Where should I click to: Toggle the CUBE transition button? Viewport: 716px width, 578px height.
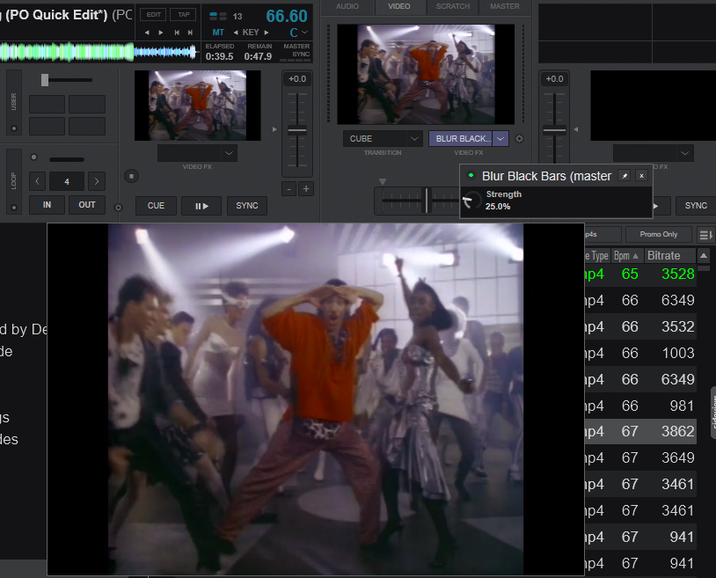[375, 138]
